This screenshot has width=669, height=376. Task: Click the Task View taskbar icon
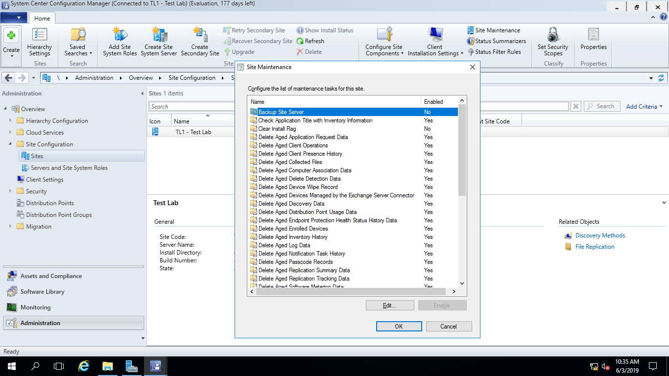[x=59, y=366]
